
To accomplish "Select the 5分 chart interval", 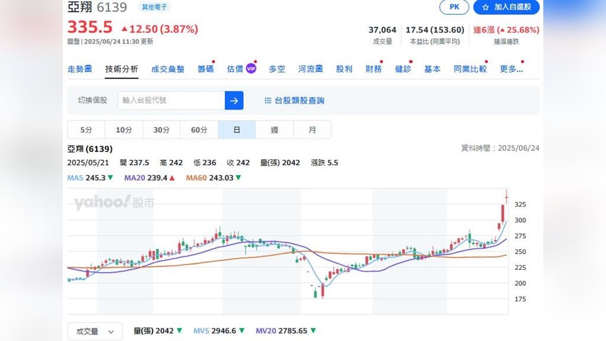I will [86, 130].
